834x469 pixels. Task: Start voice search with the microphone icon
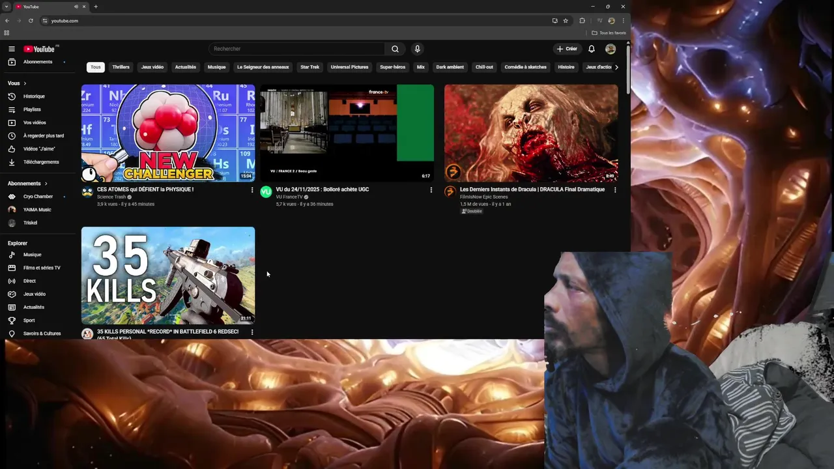[x=418, y=49]
